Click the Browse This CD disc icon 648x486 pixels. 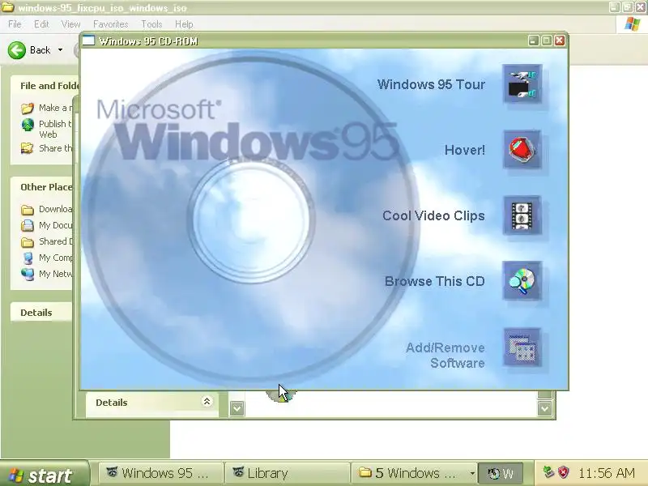click(x=522, y=280)
